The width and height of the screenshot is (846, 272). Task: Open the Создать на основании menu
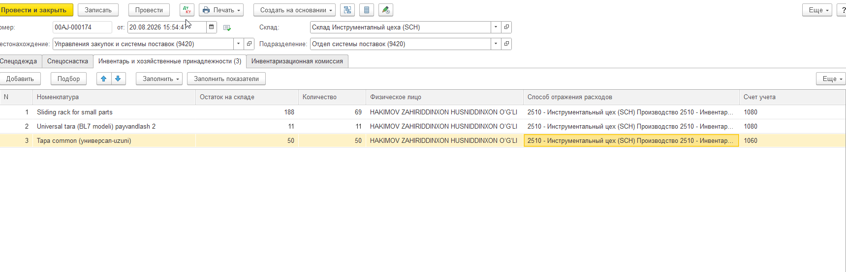click(295, 10)
